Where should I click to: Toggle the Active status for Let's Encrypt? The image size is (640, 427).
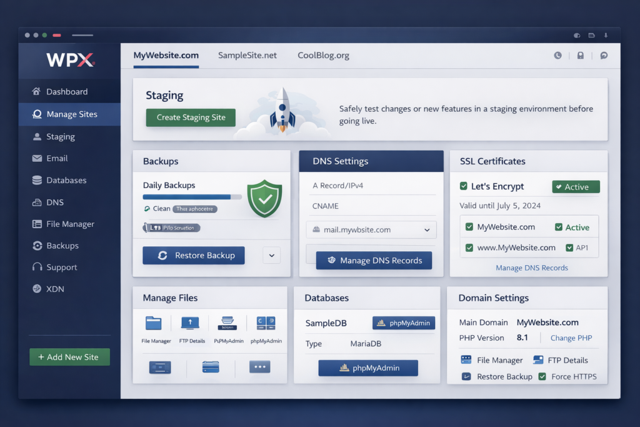(x=575, y=186)
